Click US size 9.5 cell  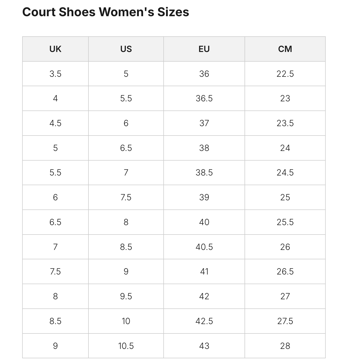pos(126,296)
